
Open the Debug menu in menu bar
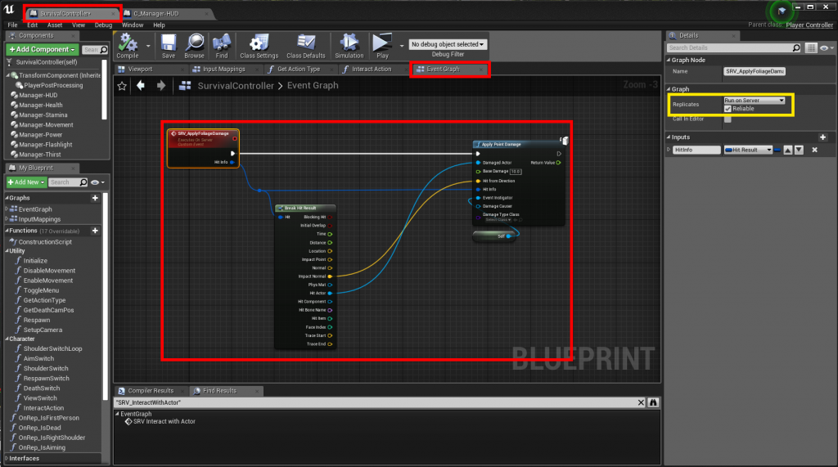pos(103,25)
